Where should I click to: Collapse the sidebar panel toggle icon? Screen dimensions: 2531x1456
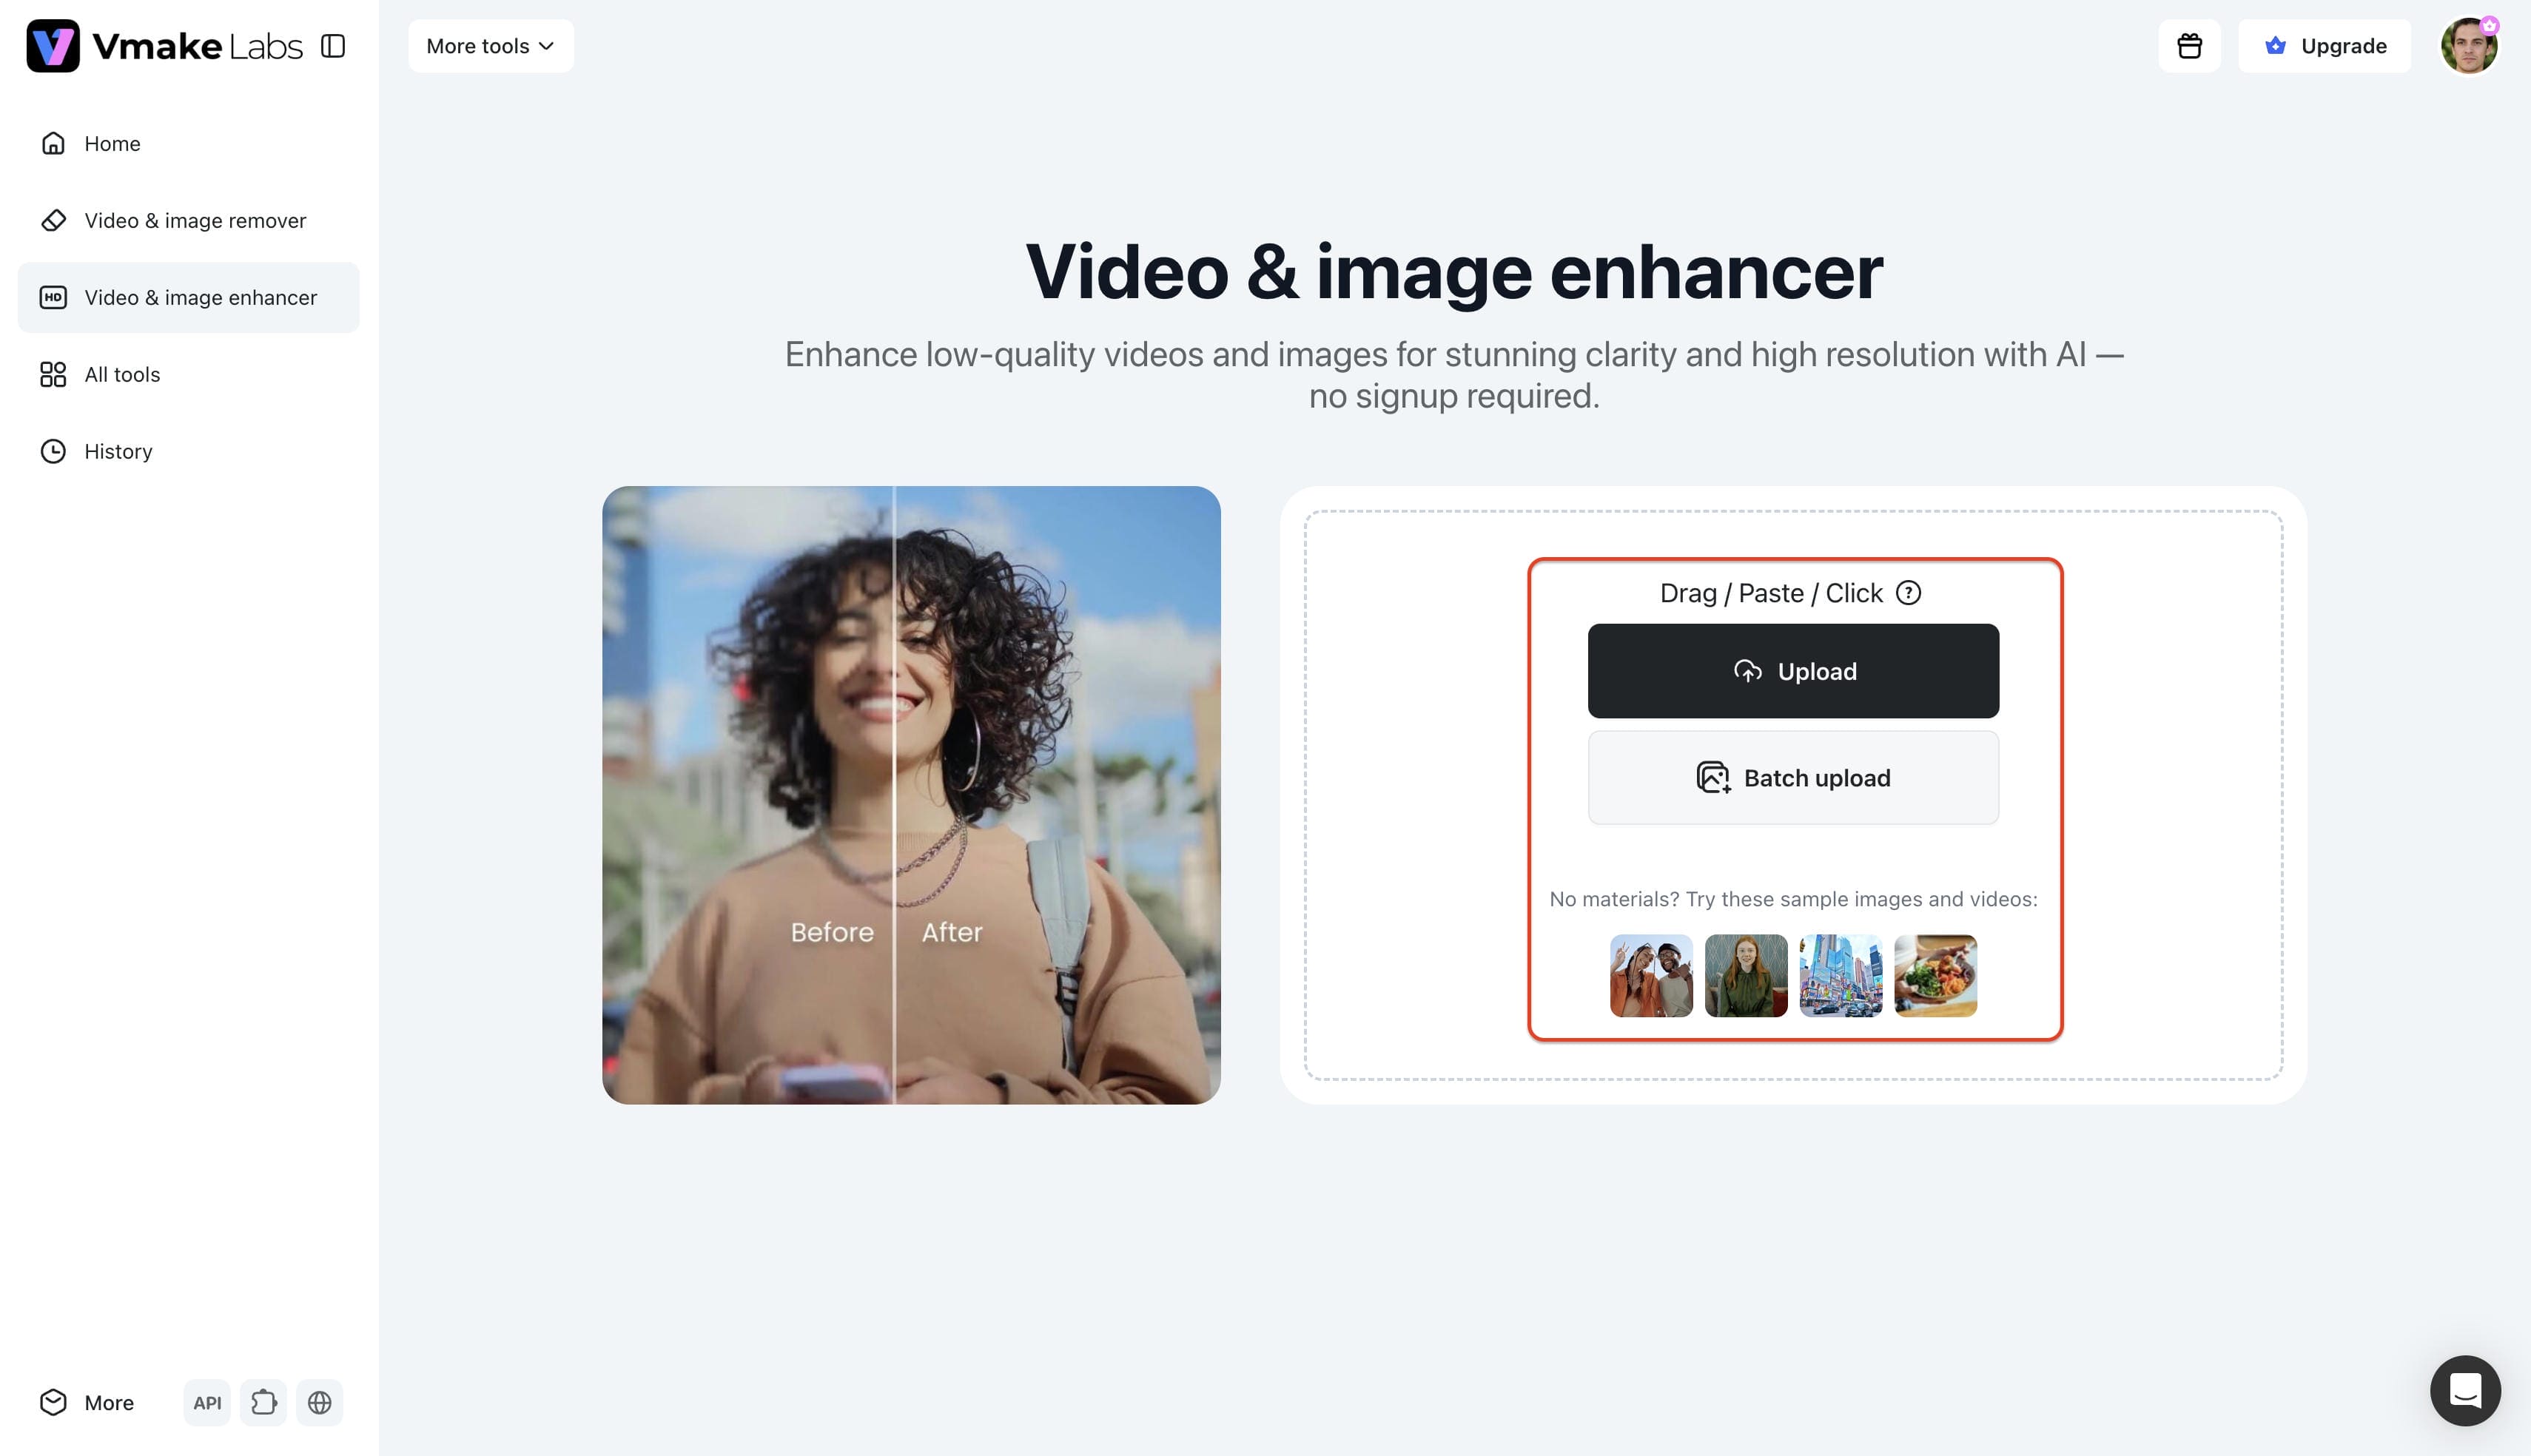(333, 46)
